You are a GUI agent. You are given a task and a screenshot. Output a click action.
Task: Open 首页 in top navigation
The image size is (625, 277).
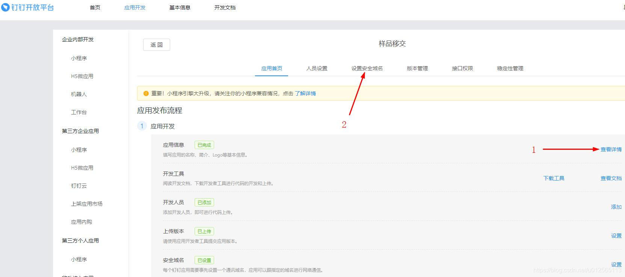click(95, 8)
